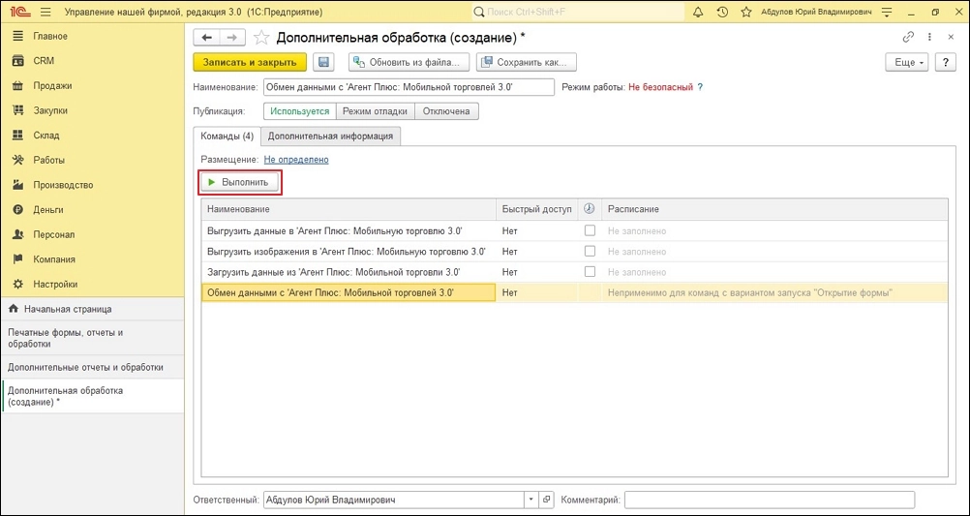
Task: Focus the Наименование input field
Action: pyautogui.click(x=409, y=87)
